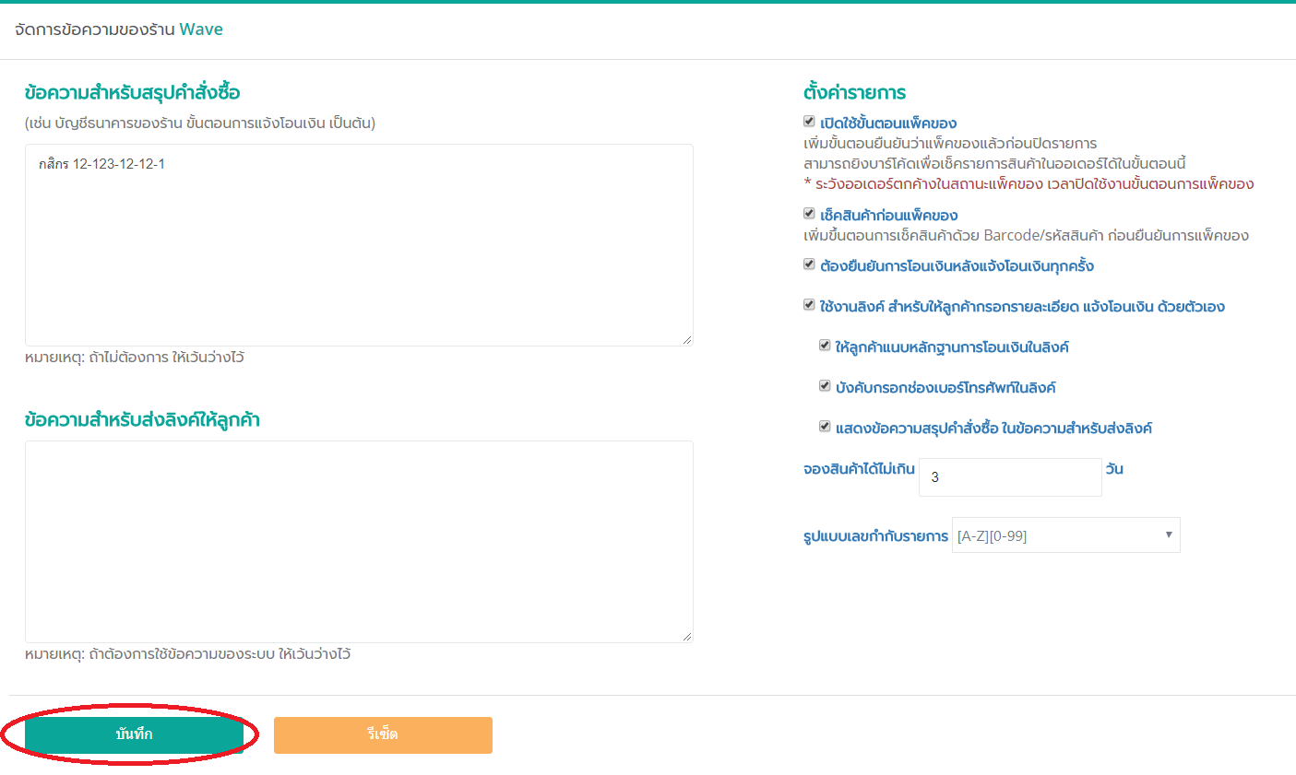Uncheck the "เปิดใช้ขั้นตอนแพ็คของ" checkbox
Image resolution: width=1296 pixels, height=775 pixels.
point(809,122)
